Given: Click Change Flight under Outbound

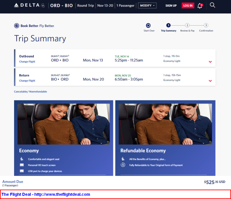Looking at the screenshot, I should (x=27, y=62).
